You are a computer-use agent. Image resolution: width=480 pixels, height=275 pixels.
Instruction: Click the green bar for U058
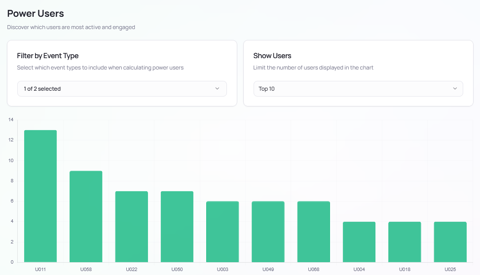click(86, 216)
